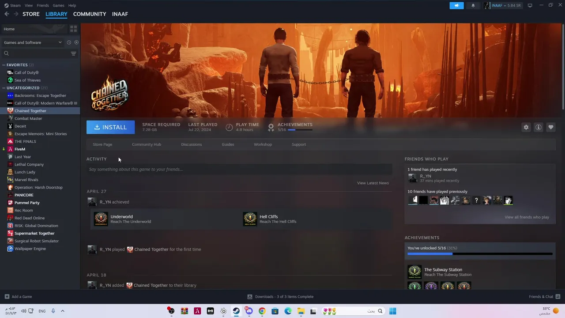Open the INAAF profile tab
565x318 pixels.
click(x=120, y=14)
